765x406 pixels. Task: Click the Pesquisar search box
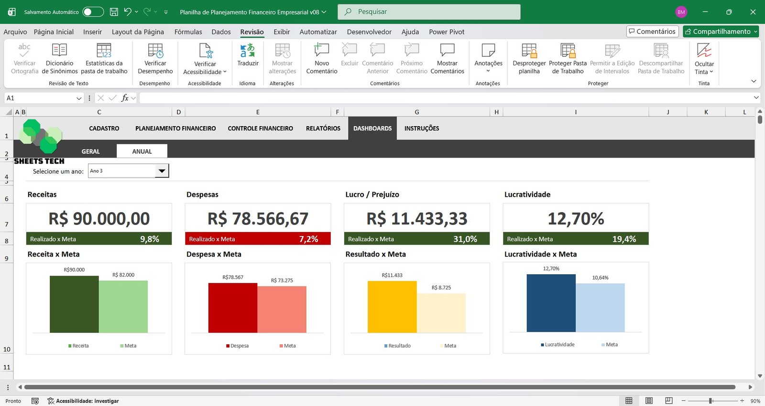[429, 12]
